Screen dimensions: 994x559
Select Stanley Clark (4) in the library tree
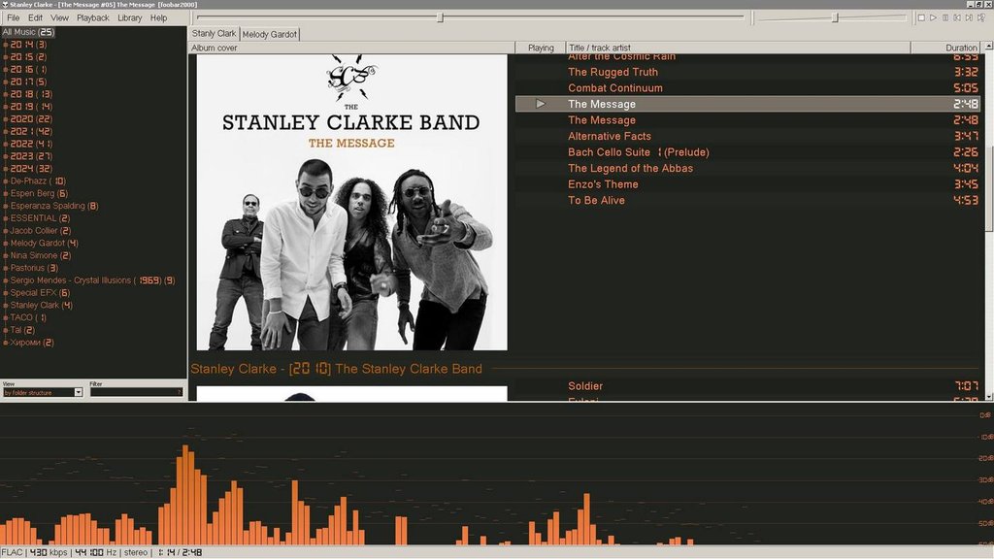tap(41, 305)
